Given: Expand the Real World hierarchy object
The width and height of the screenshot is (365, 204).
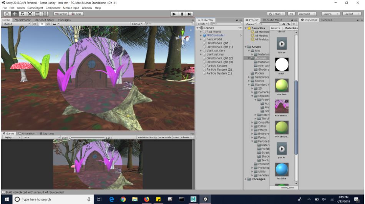Looking at the screenshot, I should tap(201, 32).
